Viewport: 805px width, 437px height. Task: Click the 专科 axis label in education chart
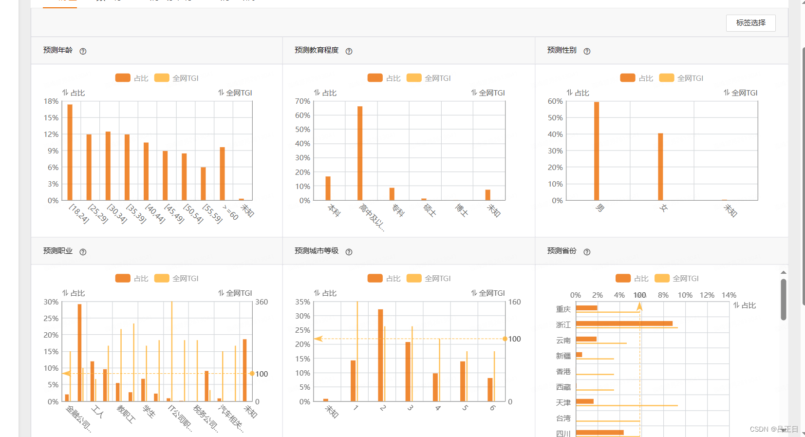pos(398,210)
